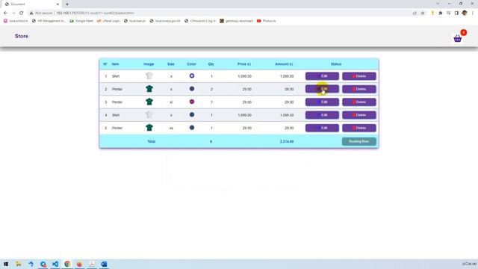This screenshot has width=478, height=269.
Task: Select the maroon color swatch in row 3
Action: click(x=192, y=102)
